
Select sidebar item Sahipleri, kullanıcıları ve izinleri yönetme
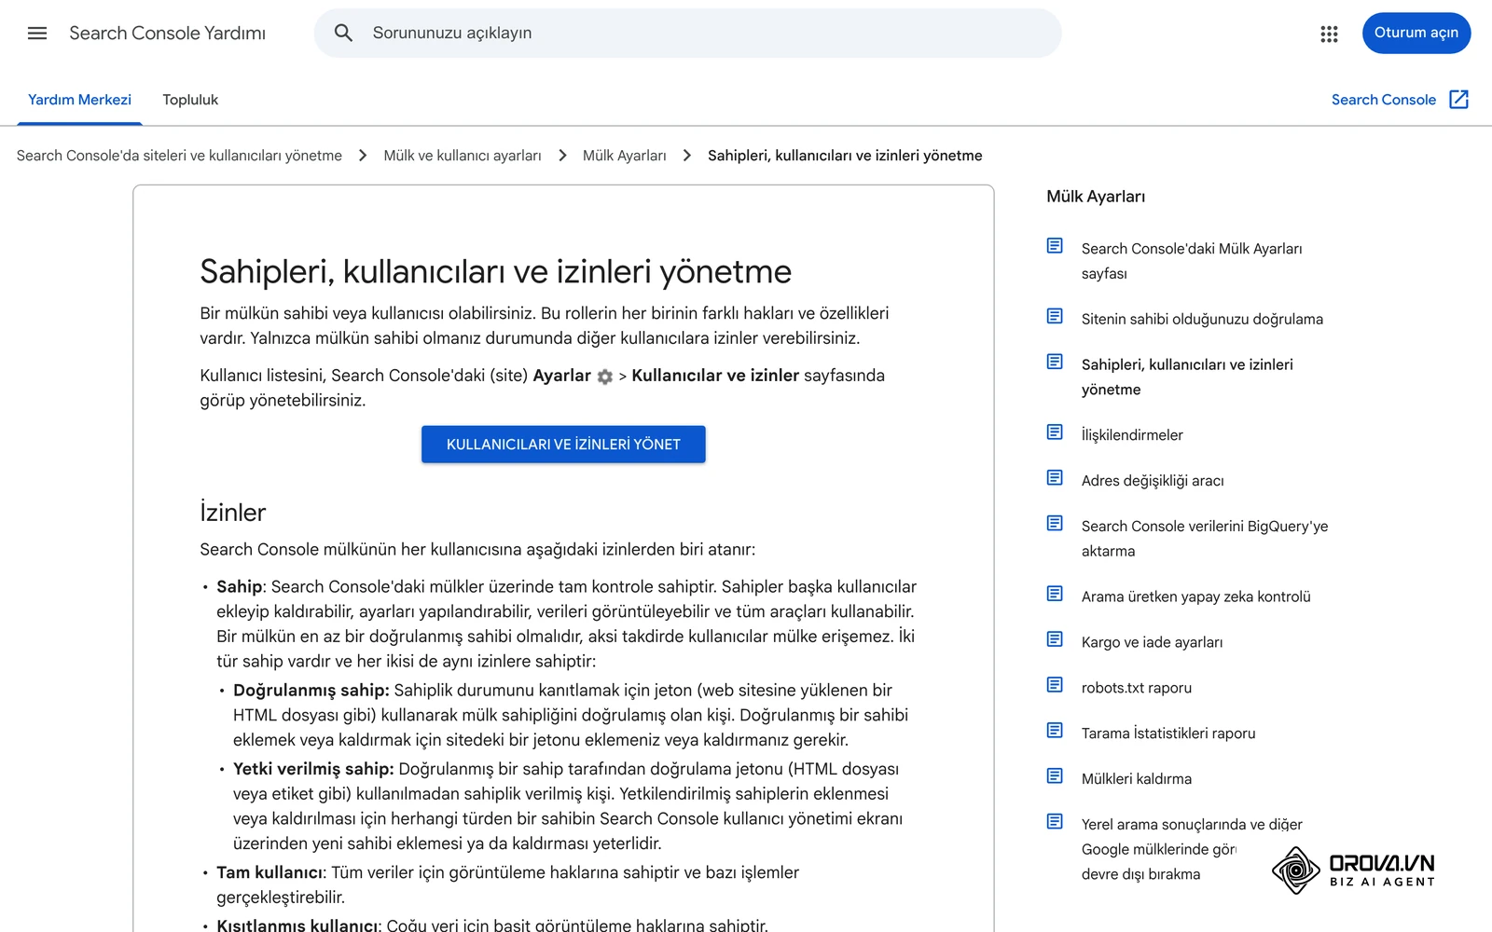1187,377
